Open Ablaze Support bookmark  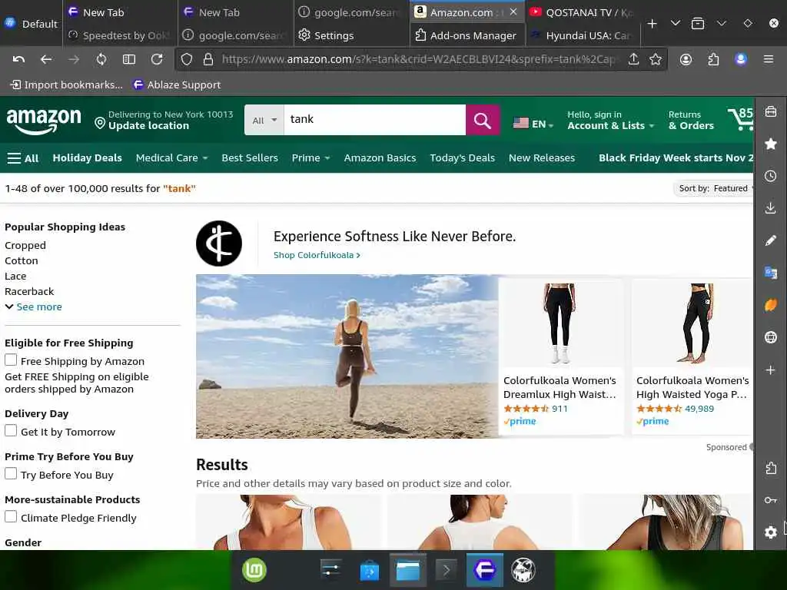[178, 85]
